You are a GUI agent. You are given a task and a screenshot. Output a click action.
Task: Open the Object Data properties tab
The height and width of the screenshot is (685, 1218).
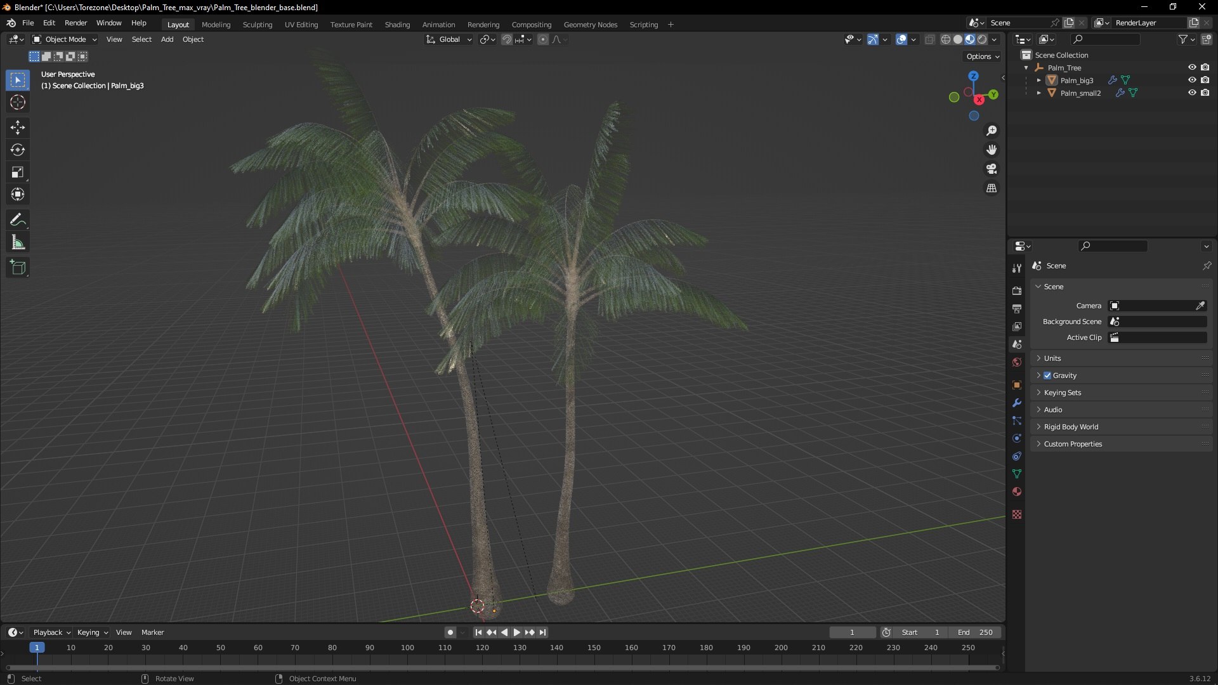click(x=1017, y=474)
